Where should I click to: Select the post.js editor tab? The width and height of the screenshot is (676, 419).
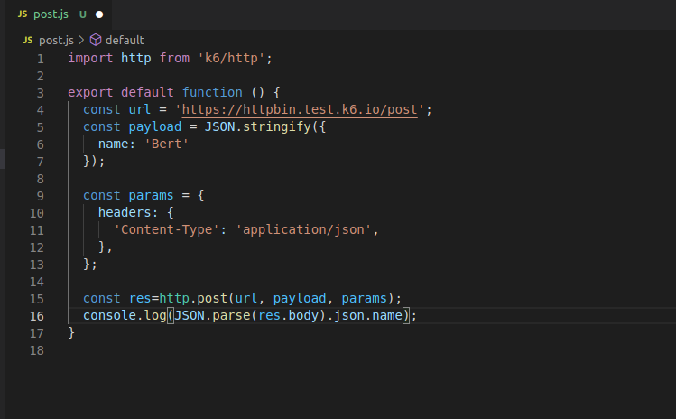58,14
